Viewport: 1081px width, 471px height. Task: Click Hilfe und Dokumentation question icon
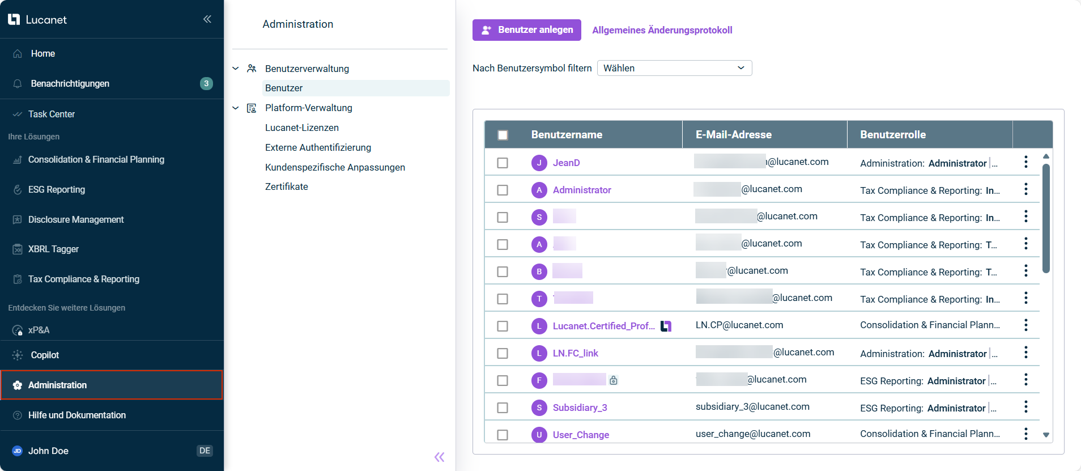pyautogui.click(x=18, y=415)
